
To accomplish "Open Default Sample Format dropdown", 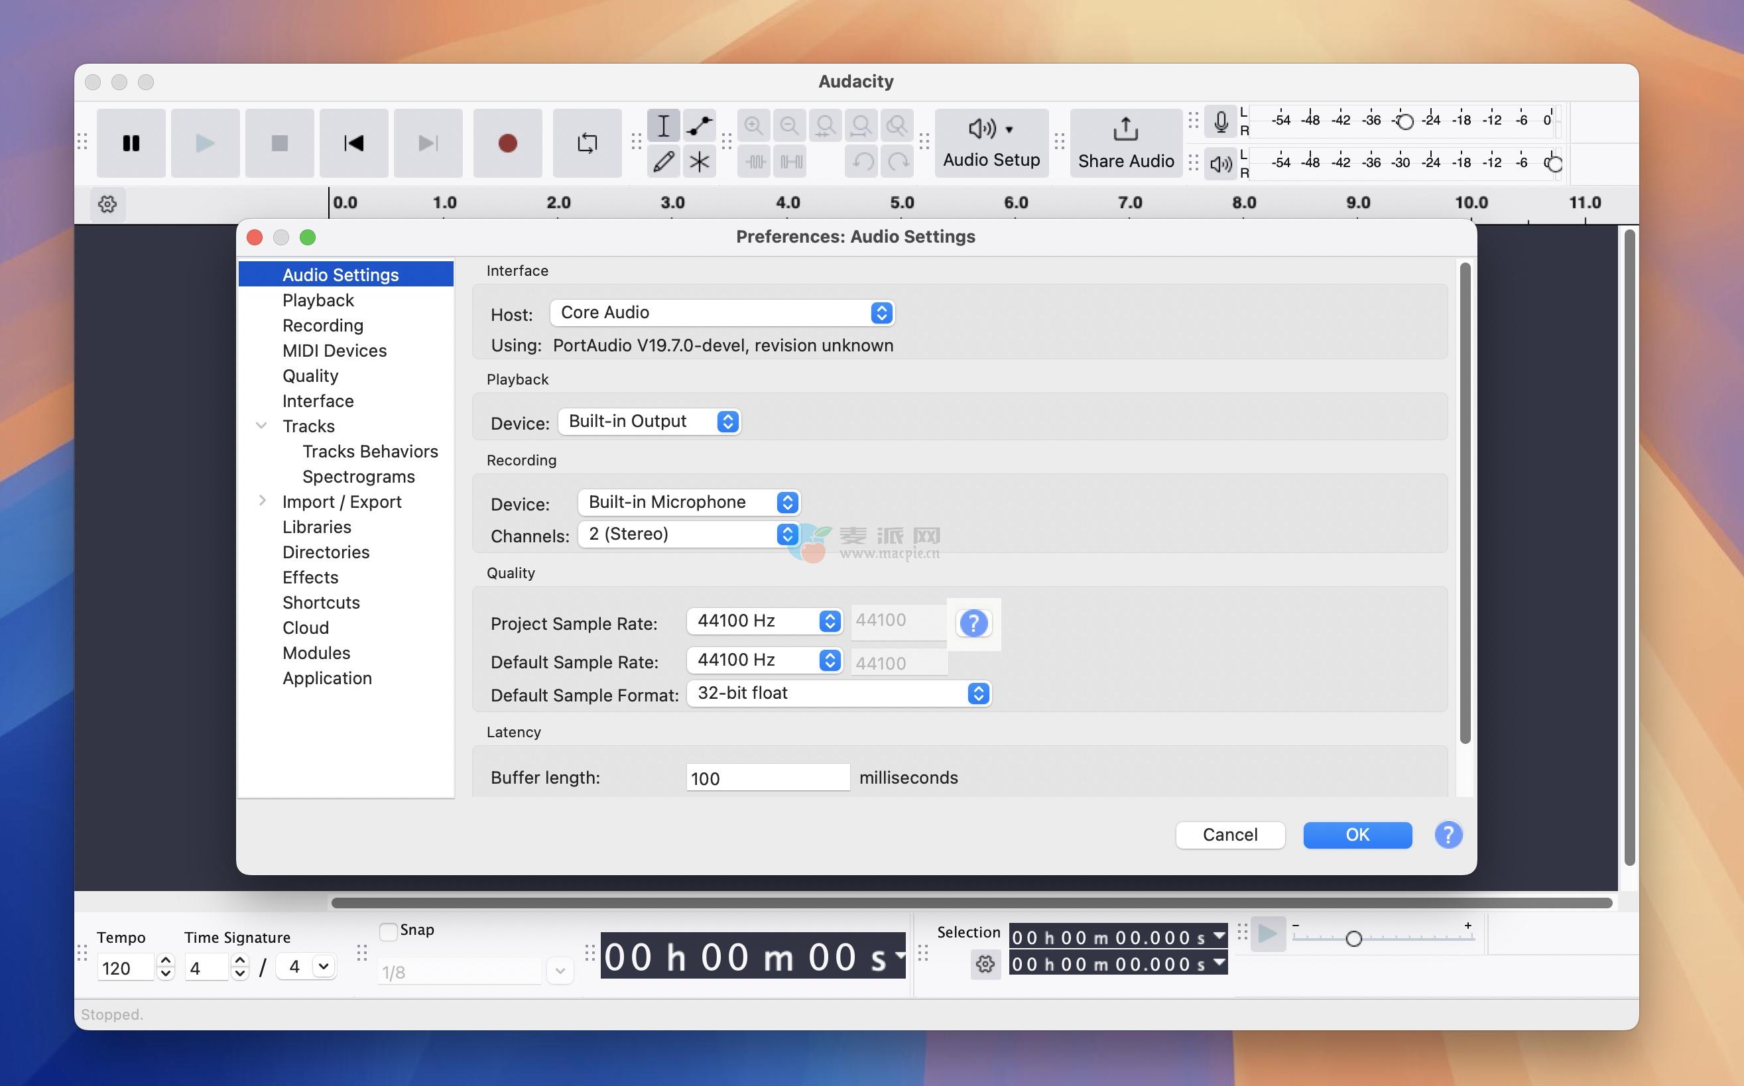I will (x=839, y=693).
